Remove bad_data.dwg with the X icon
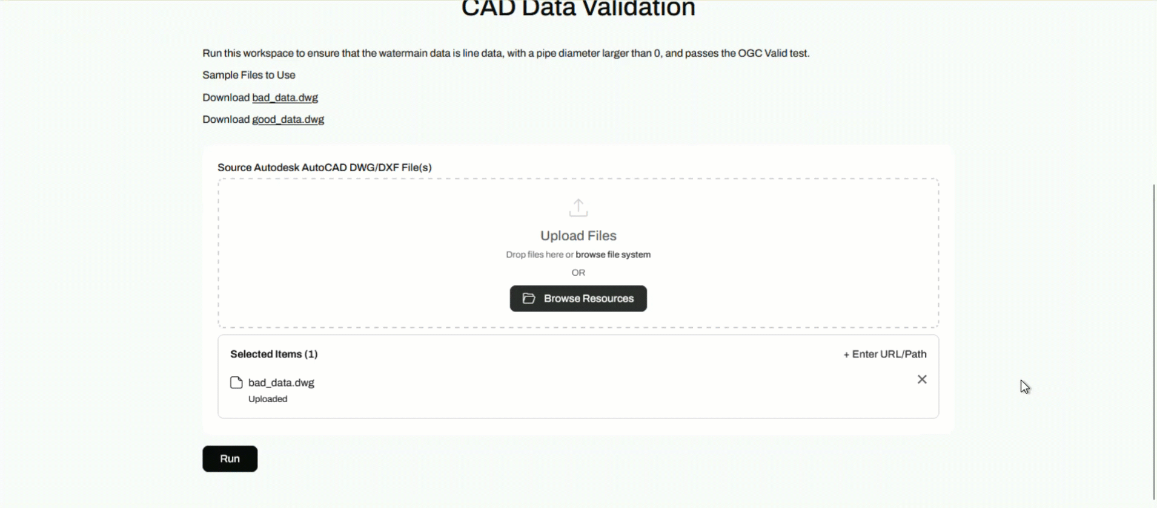1157x508 pixels. point(921,380)
